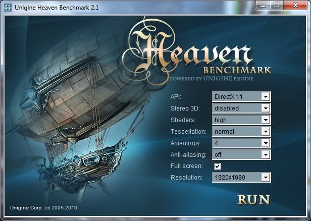Click the 'Full screen:' label
The image size is (311, 221).
click(x=187, y=166)
